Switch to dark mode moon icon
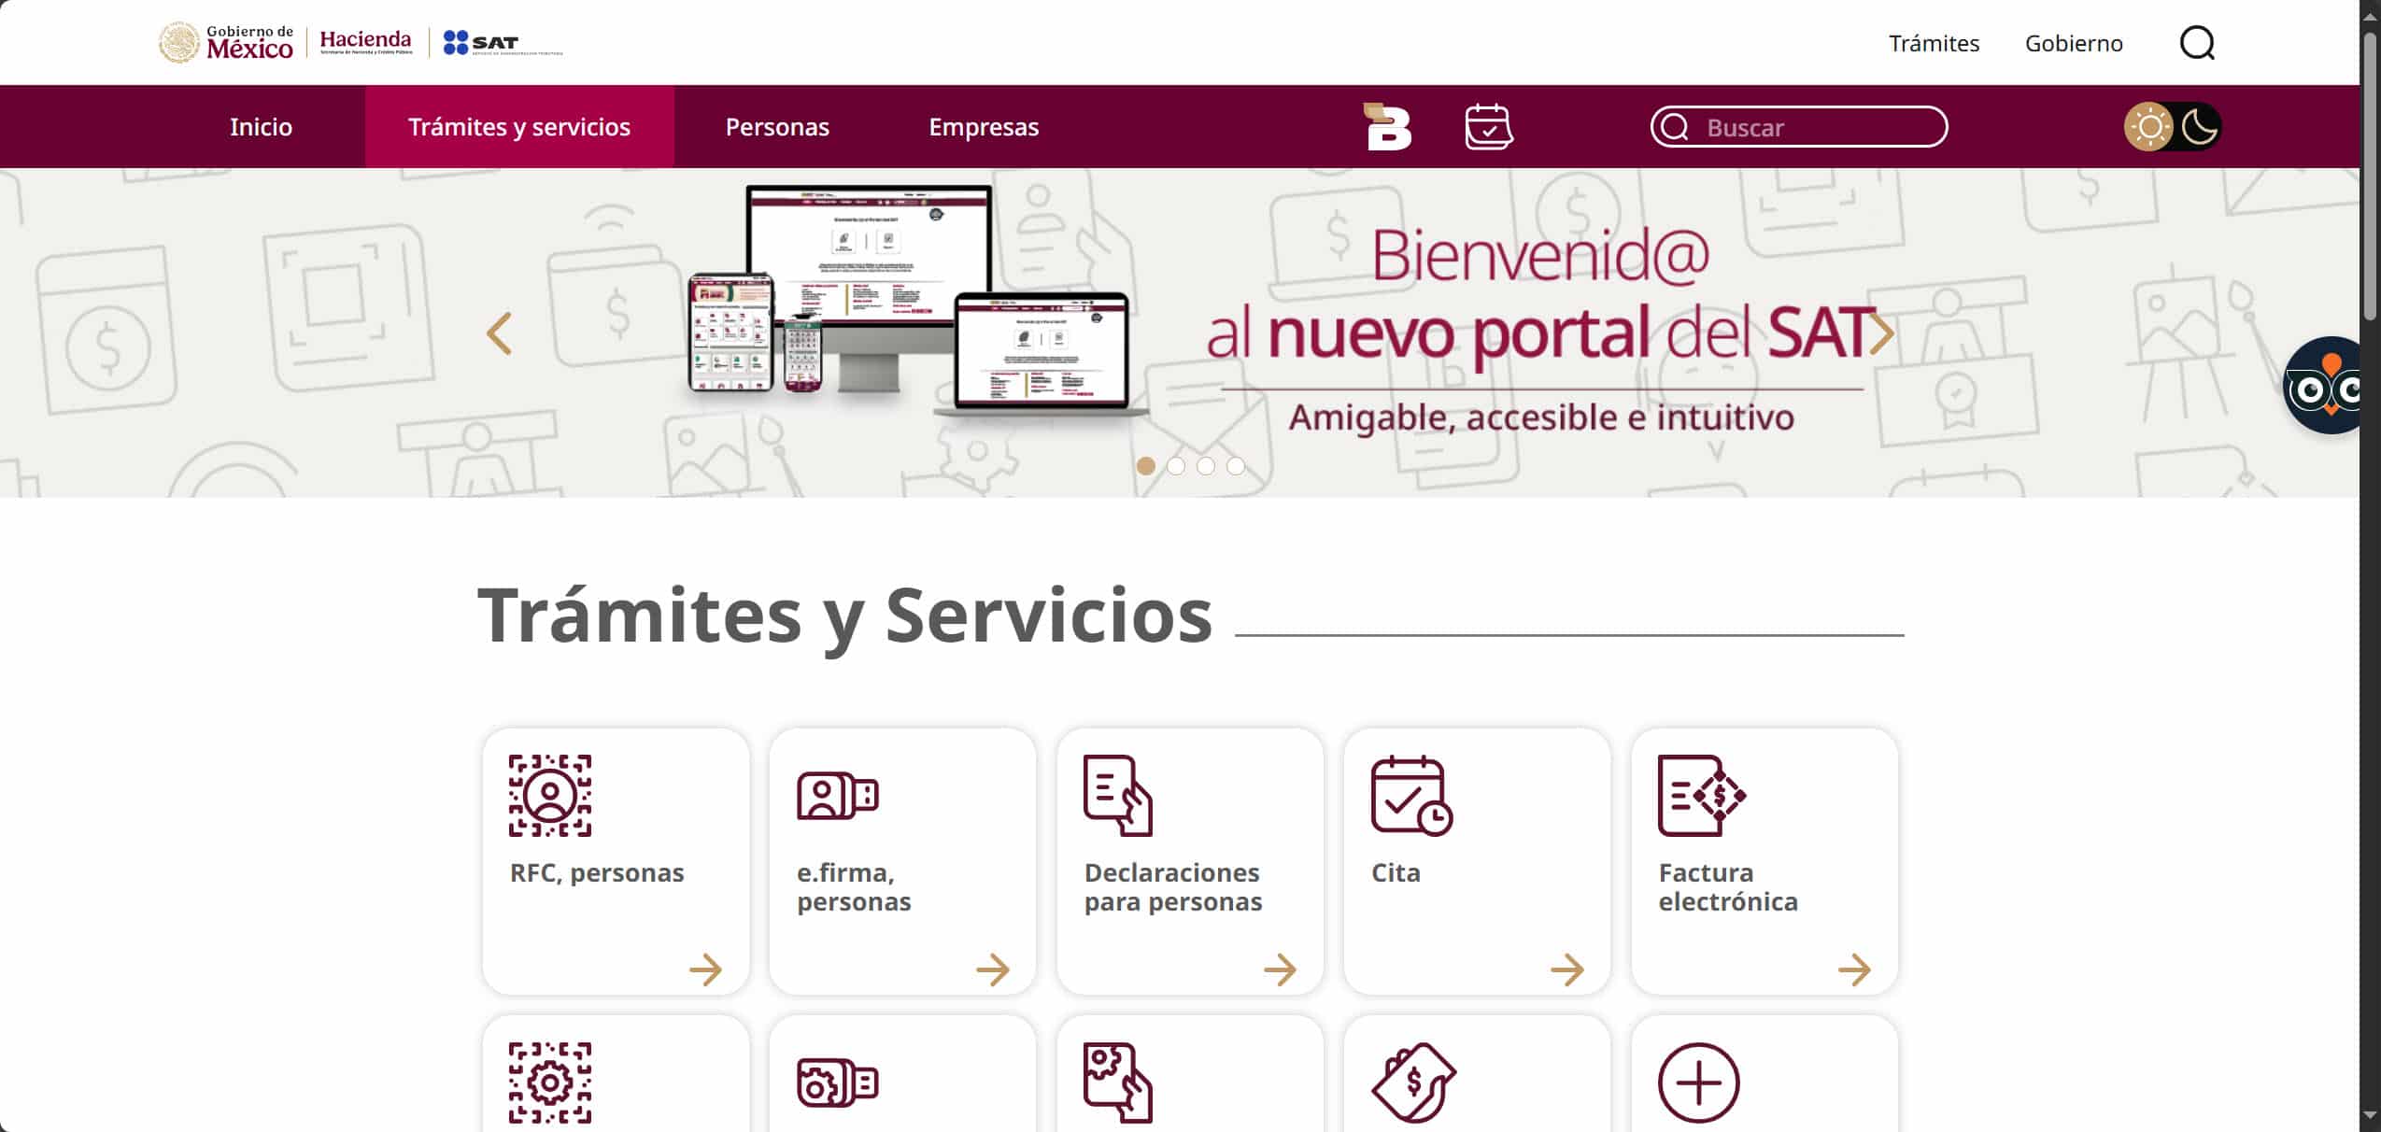 2198,126
